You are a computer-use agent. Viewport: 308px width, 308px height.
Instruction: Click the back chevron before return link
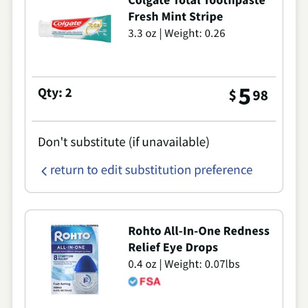(44, 171)
